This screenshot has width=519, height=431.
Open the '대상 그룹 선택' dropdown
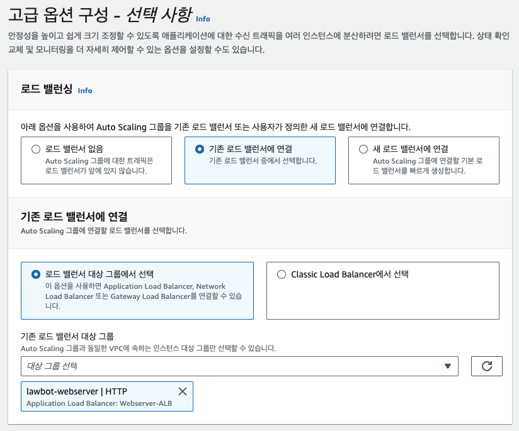(239, 366)
